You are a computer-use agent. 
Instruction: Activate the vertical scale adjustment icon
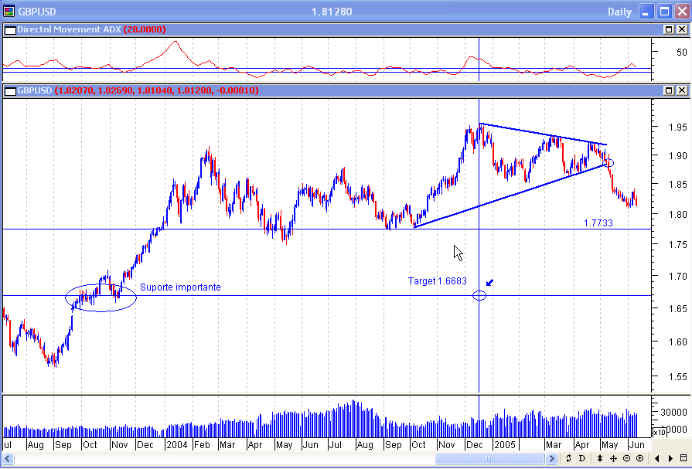point(601,458)
